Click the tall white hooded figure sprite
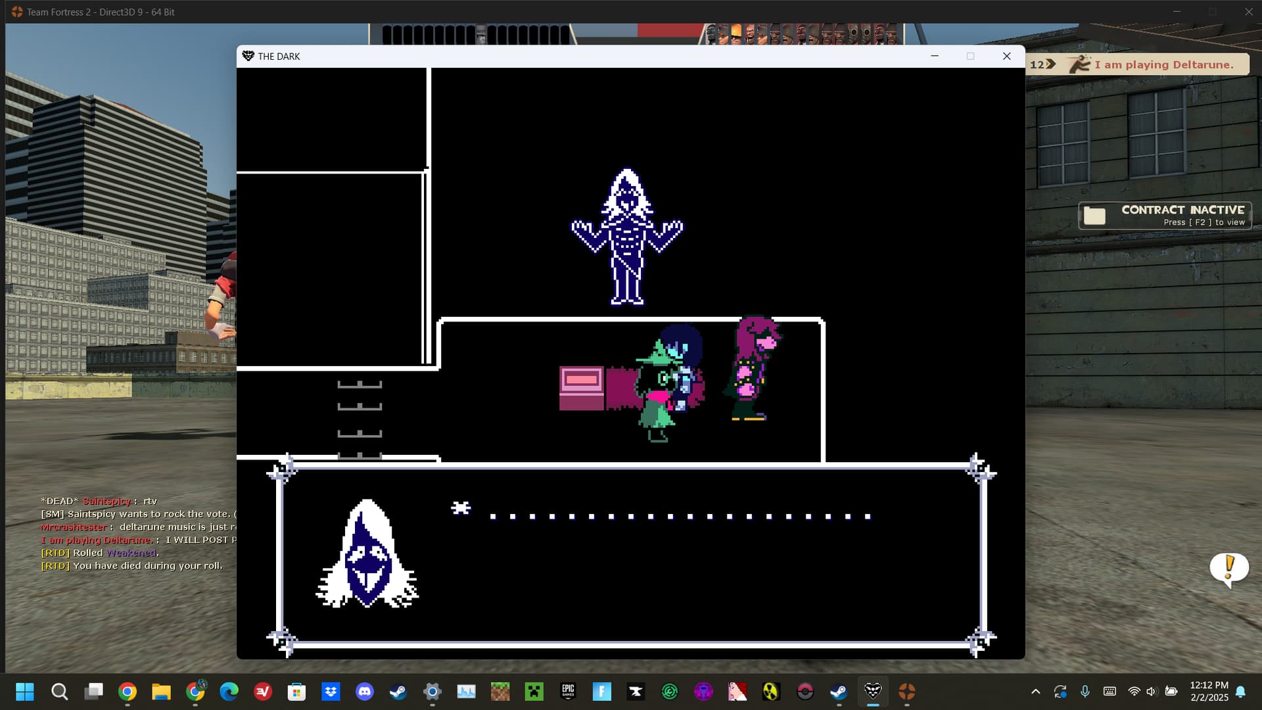This screenshot has width=1262, height=710. coord(627,237)
